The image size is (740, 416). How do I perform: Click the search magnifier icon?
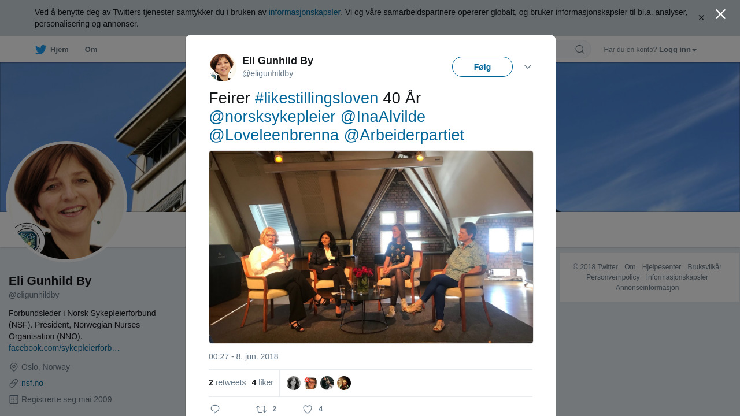click(580, 50)
